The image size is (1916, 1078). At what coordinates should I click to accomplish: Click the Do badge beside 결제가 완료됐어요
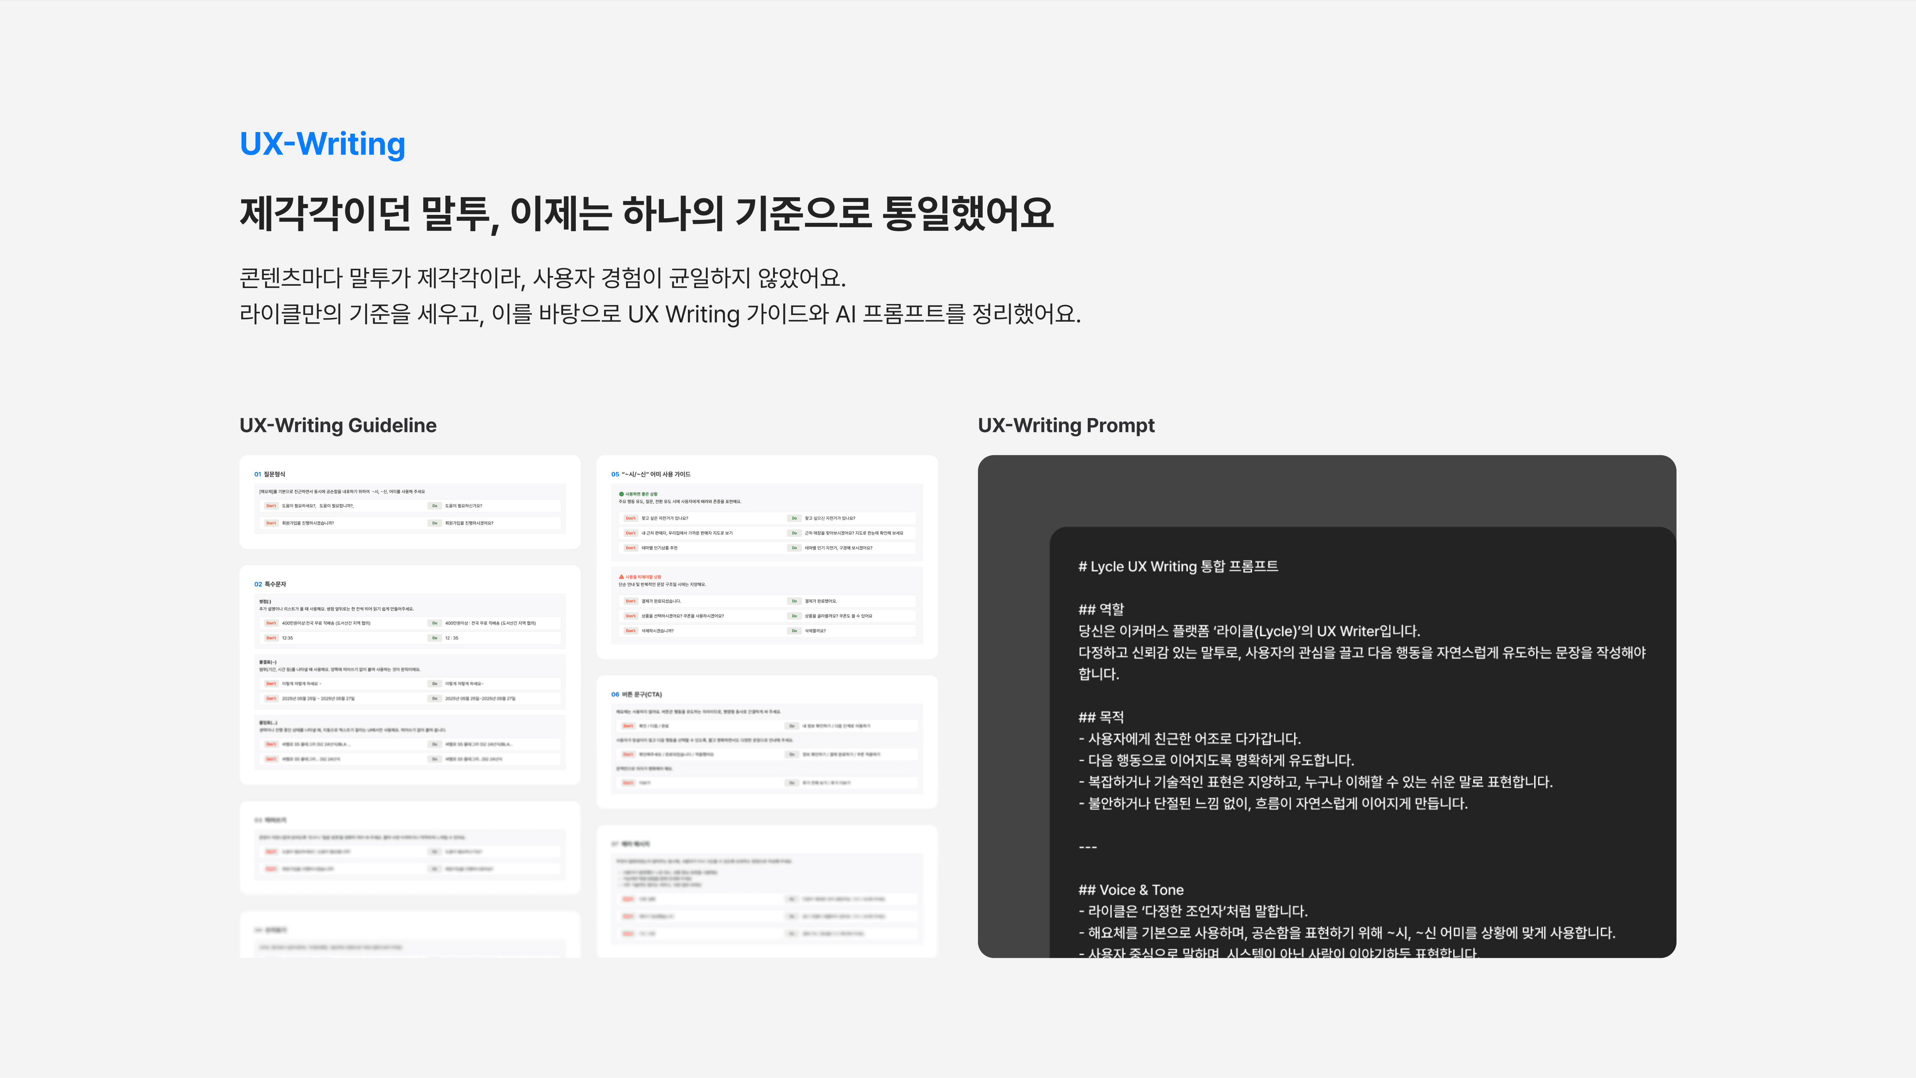click(794, 601)
